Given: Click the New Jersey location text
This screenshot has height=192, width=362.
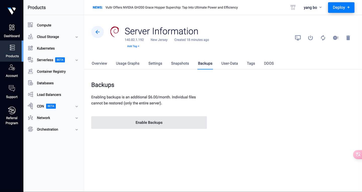Looking at the screenshot, I should click(159, 40).
